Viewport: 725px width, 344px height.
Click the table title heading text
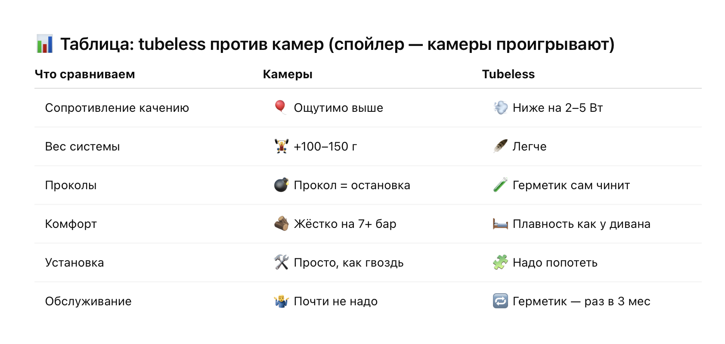point(337,44)
